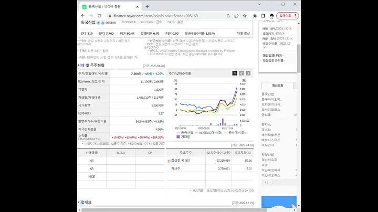Bookmark this page with the star
The image size is (378, 212).
245,16
